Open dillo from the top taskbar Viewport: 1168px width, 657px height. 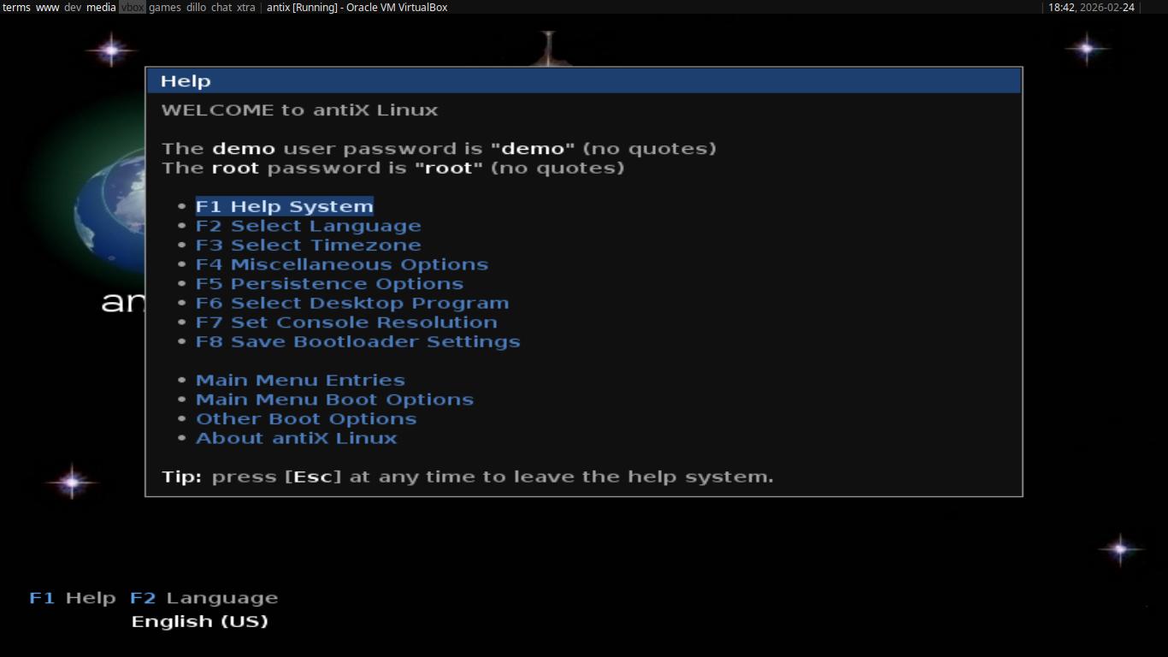point(197,7)
